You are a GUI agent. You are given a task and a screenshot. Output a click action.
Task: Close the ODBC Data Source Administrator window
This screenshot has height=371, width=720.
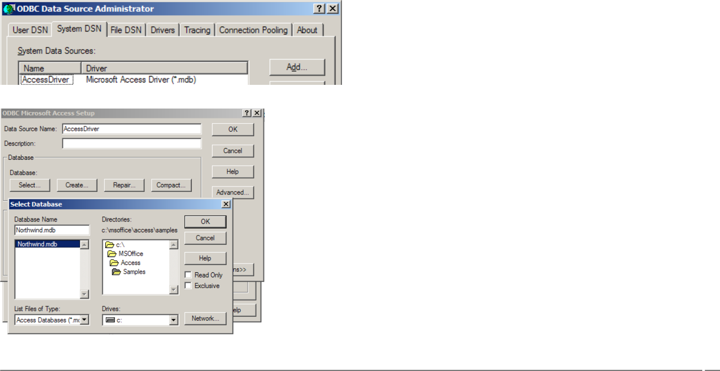click(x=333, y=9)
